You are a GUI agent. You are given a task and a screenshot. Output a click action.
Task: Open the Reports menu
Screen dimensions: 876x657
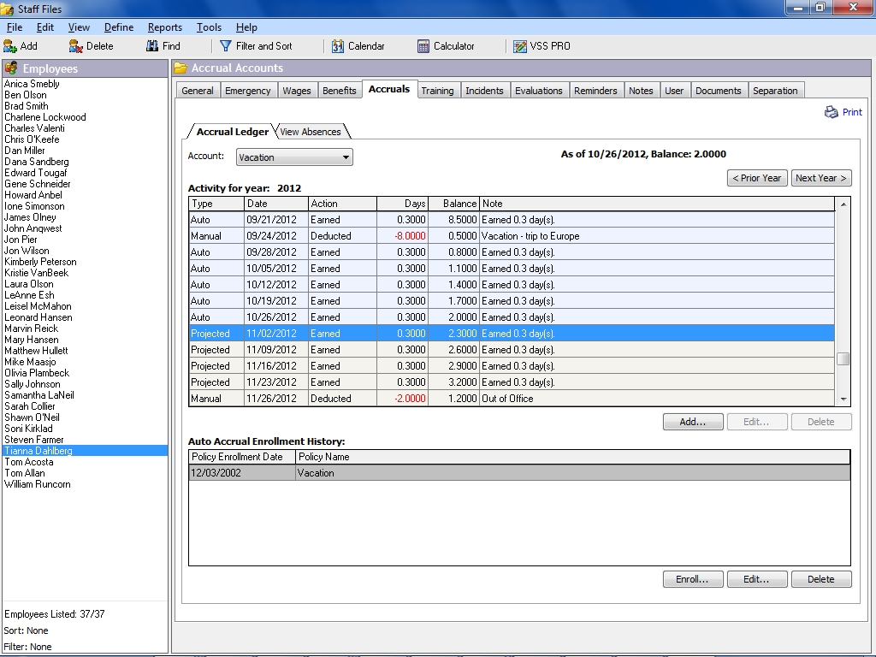point(164,27)
